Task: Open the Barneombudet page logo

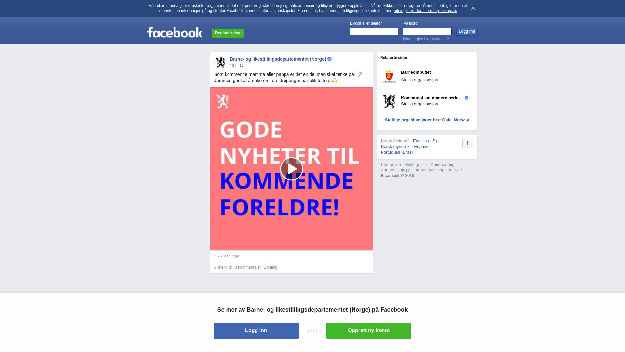Action: (389, 77)
